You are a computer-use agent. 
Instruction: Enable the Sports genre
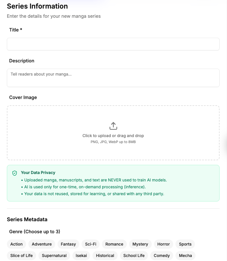[x=185, y=244]
